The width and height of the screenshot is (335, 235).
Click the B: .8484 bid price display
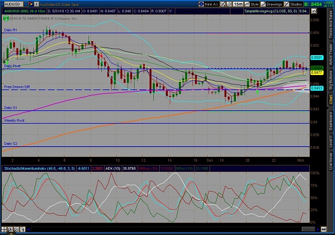(x=313, y=4)
